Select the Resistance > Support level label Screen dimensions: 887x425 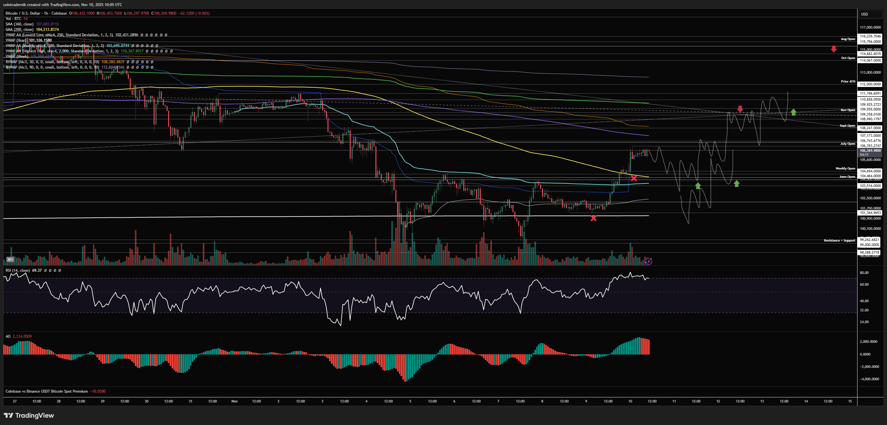click(839, 240)
